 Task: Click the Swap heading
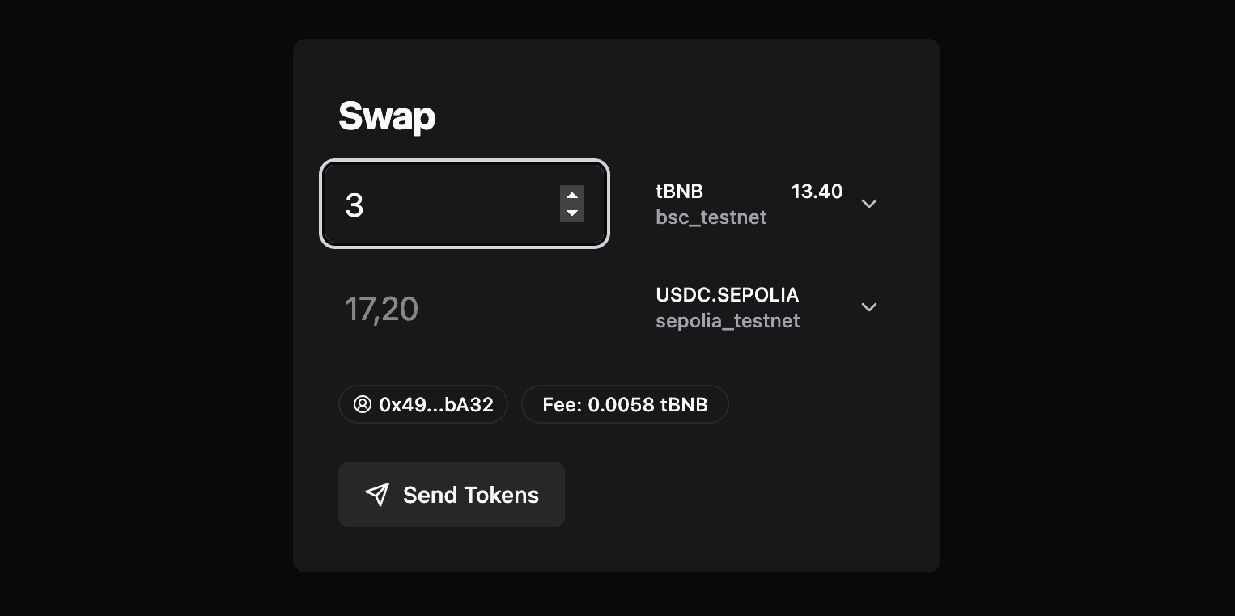coord(387,116)
